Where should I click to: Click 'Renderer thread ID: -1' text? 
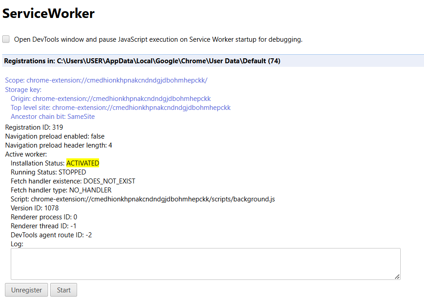pos(43,226)
